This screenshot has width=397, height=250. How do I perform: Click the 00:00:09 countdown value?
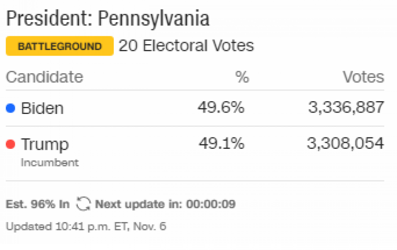(211, 204)
